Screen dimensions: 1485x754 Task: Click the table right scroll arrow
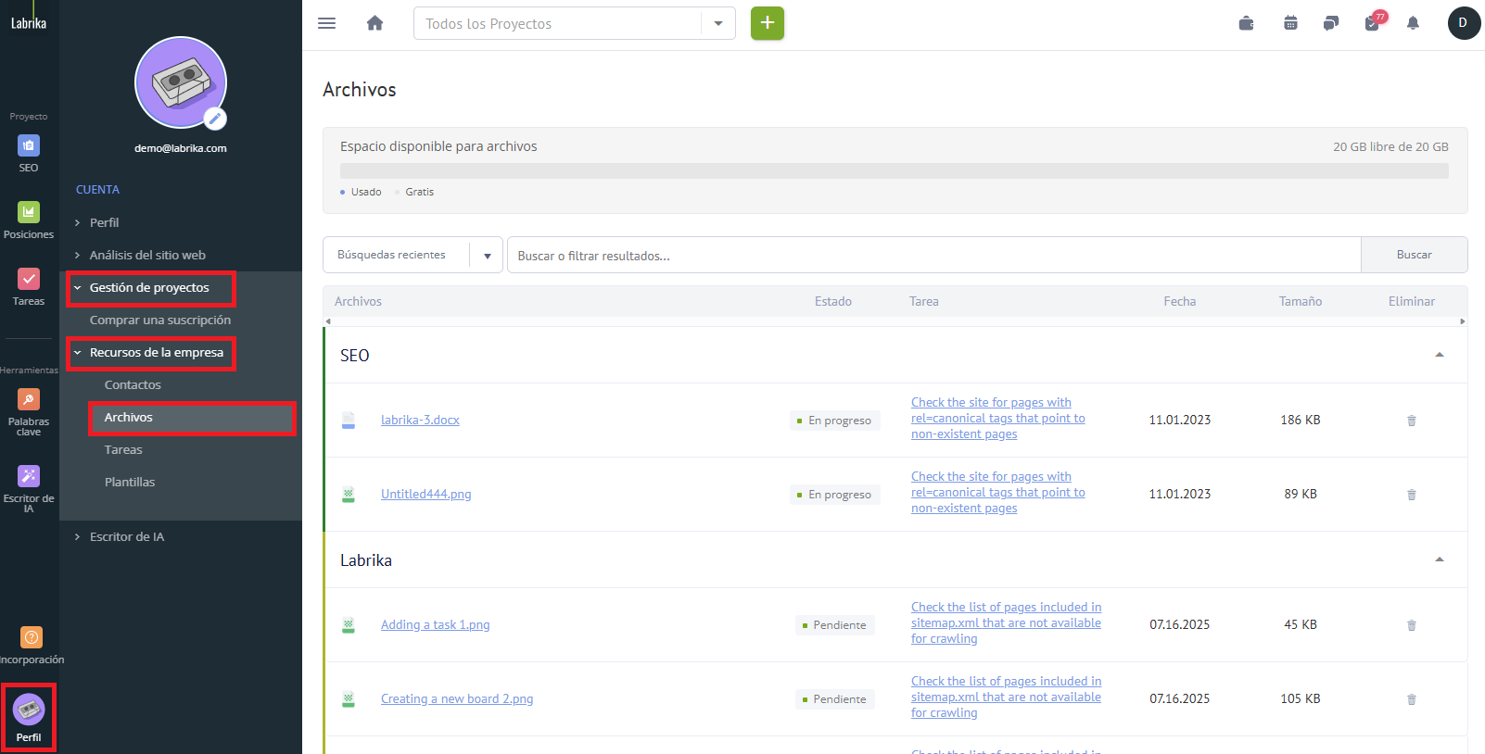pyautogui.click(x=1463, y=321)
